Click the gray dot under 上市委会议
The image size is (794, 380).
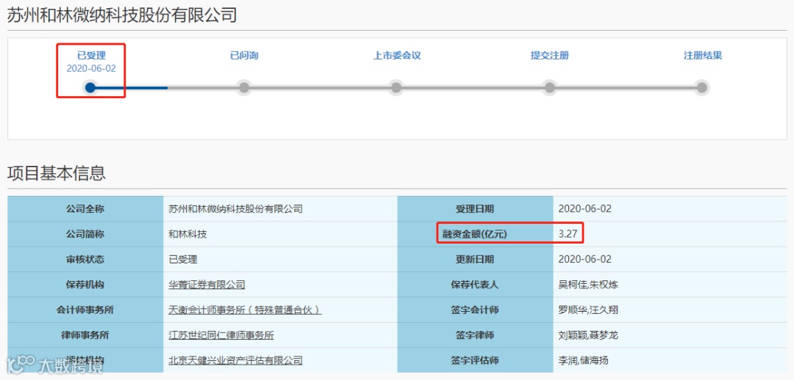point(396,88)
